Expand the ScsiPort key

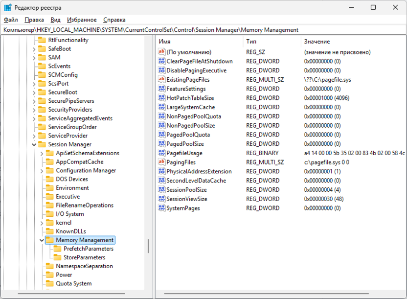pos(34,84)
